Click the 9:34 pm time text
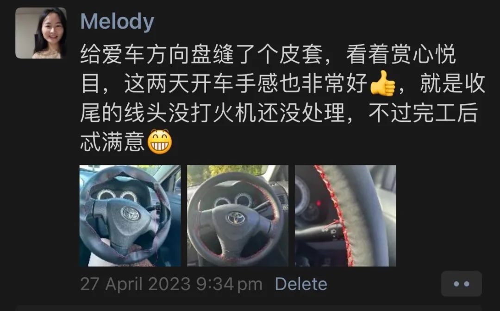This screenshot has height=311, width=500. tap(229, 284)
